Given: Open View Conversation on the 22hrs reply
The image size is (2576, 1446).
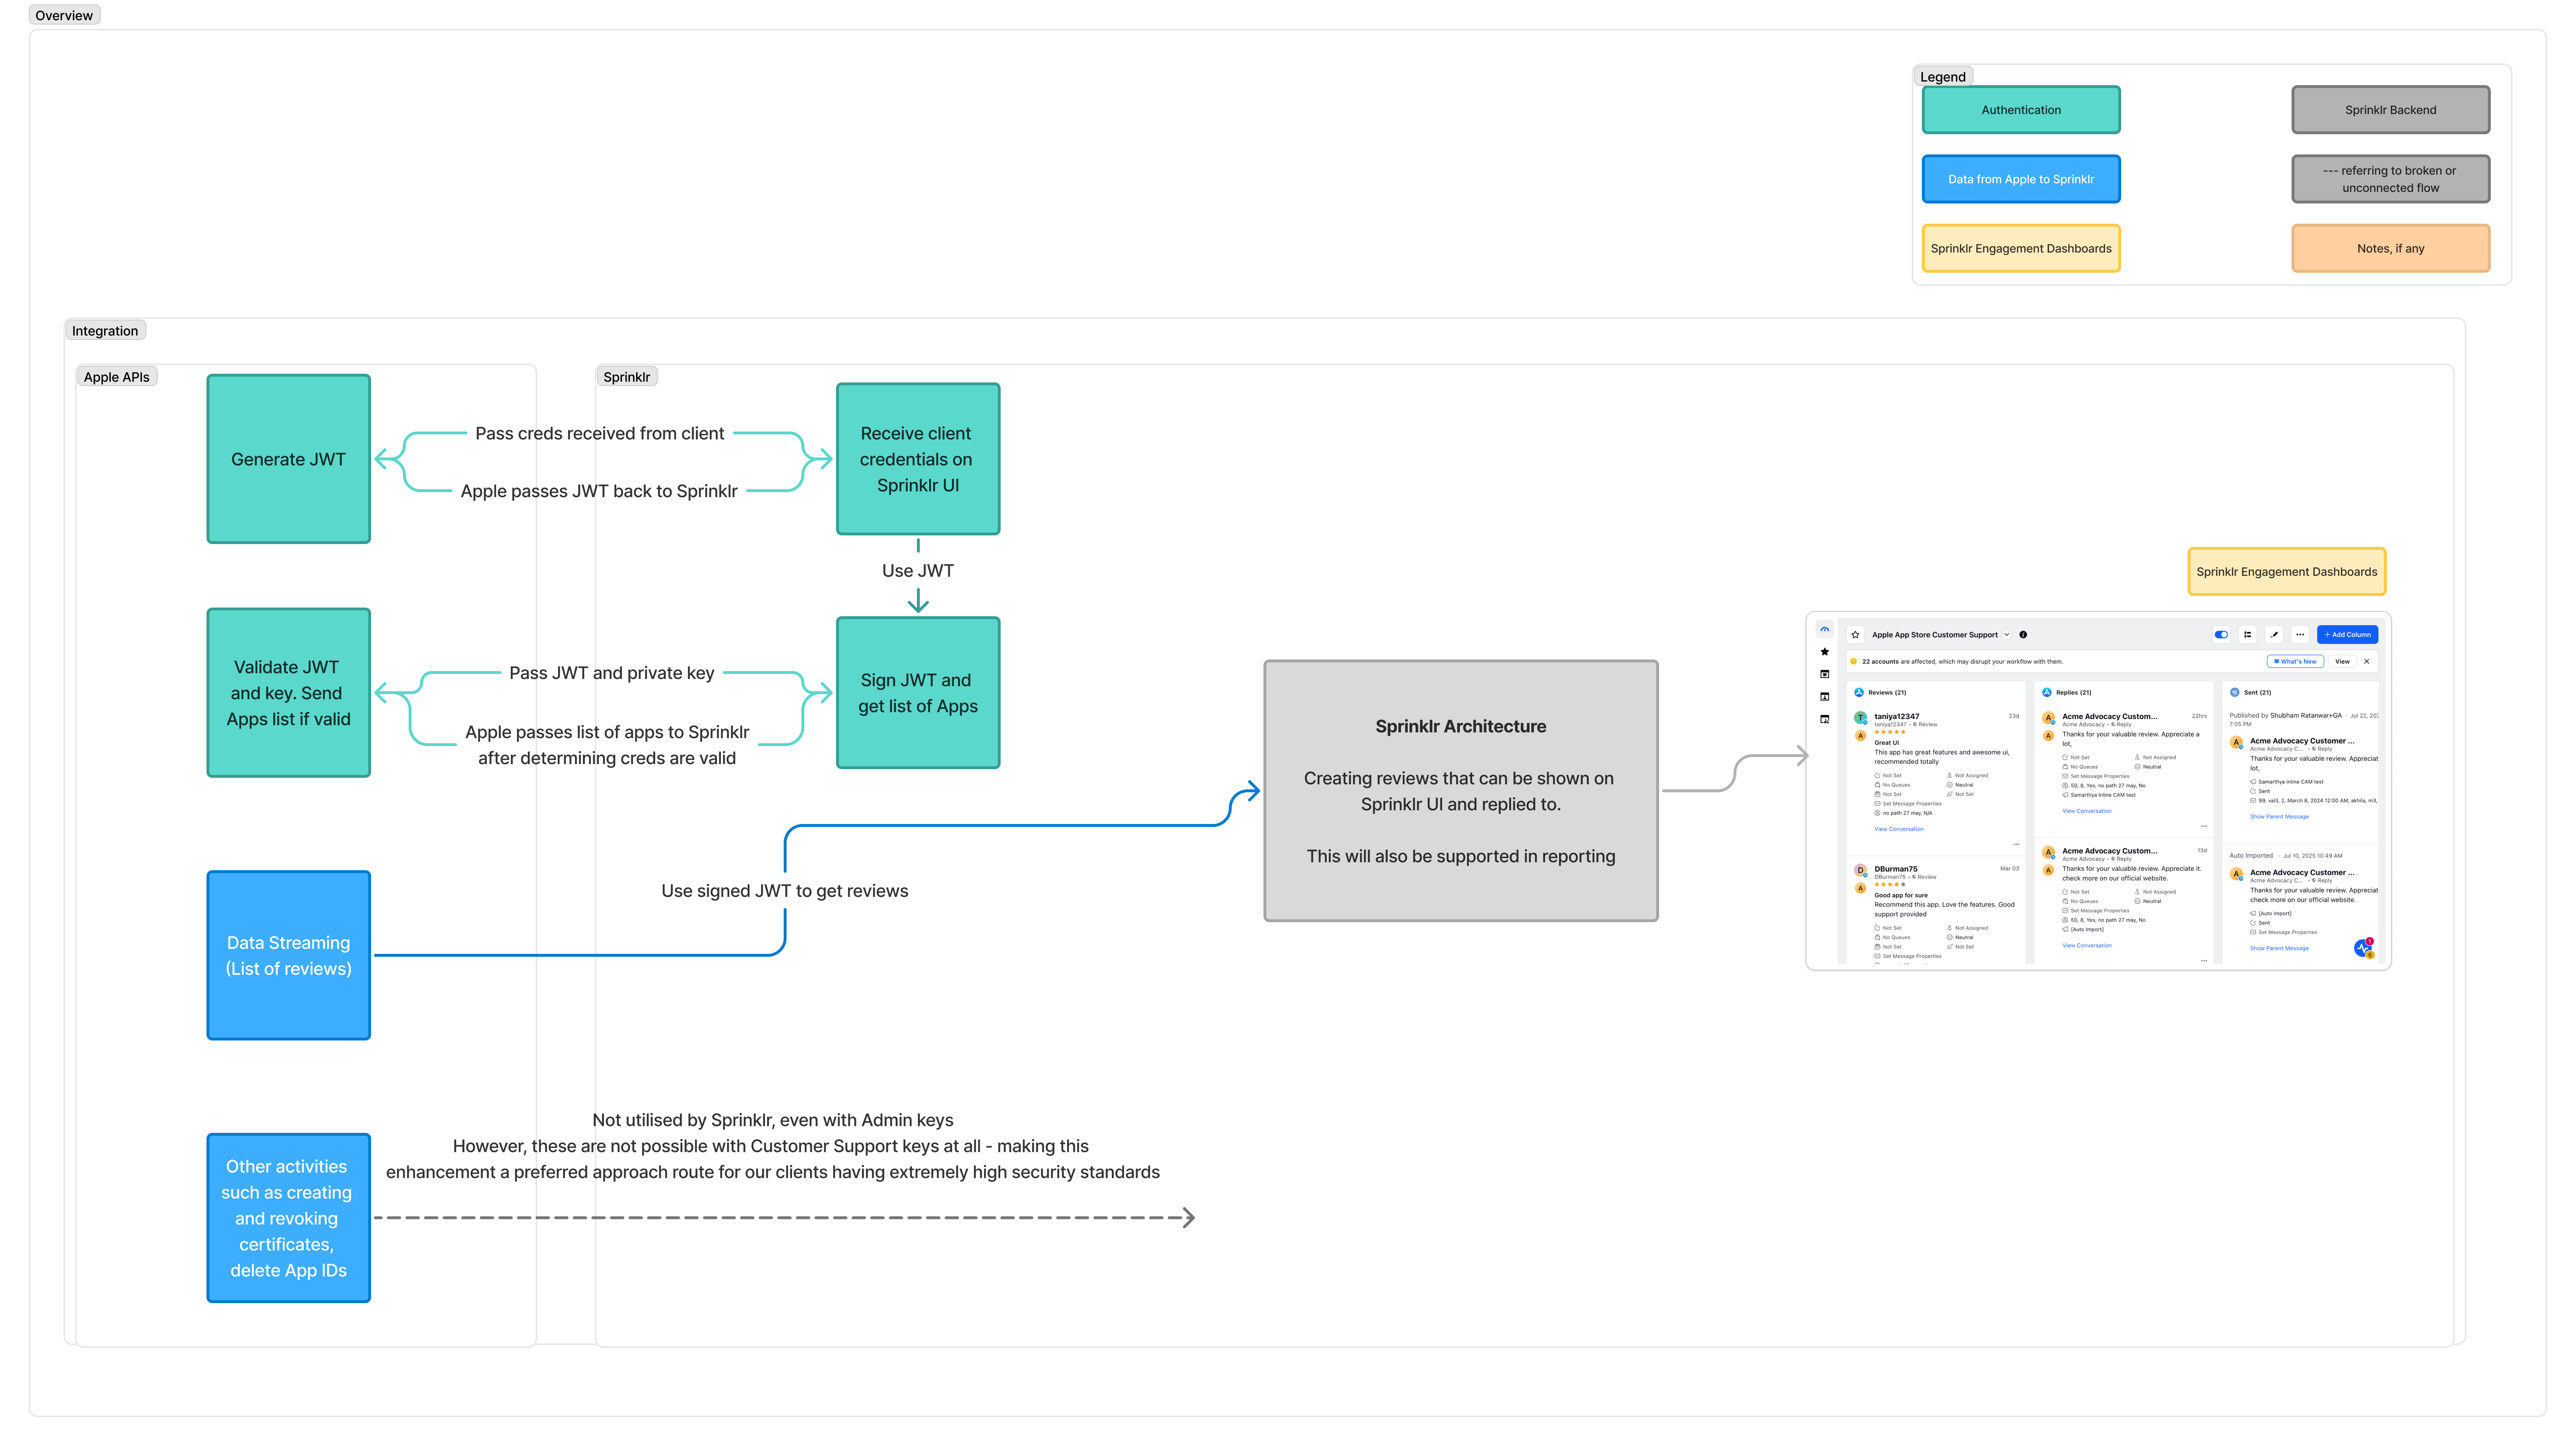Looking at the screenshot, I should pos(2087,811).
